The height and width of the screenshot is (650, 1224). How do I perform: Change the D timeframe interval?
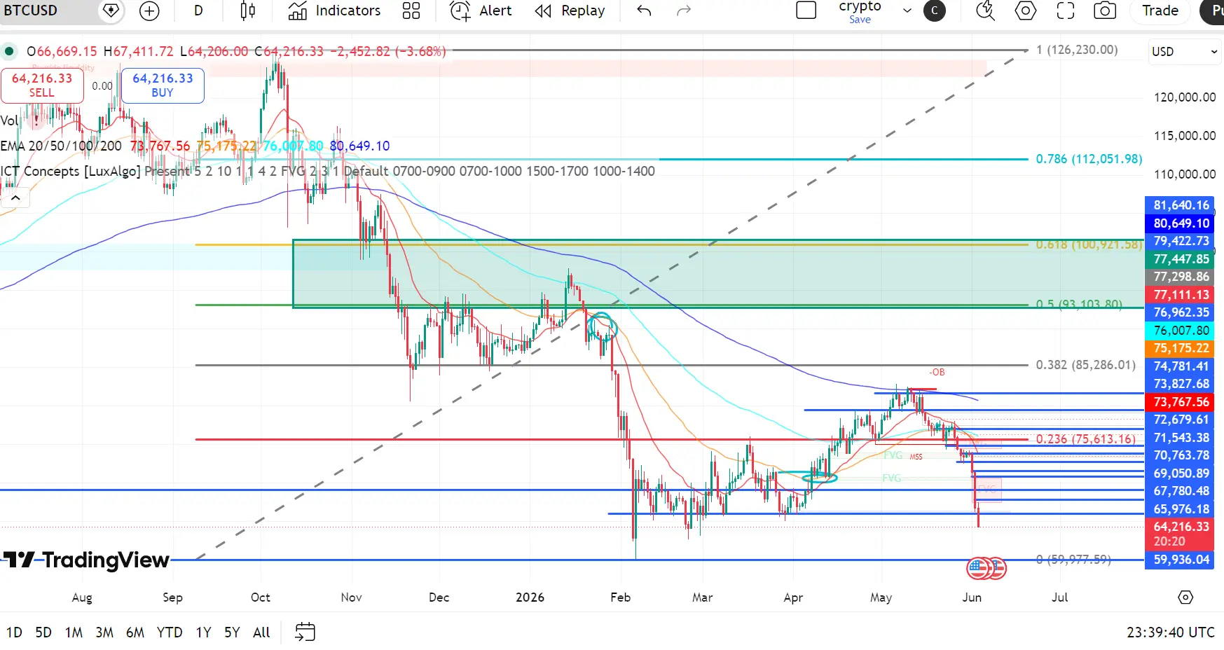click(x=198, y=11)
